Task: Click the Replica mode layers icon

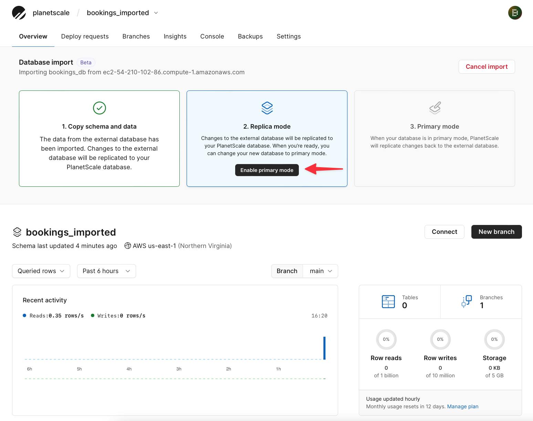Action: (267, 108)
